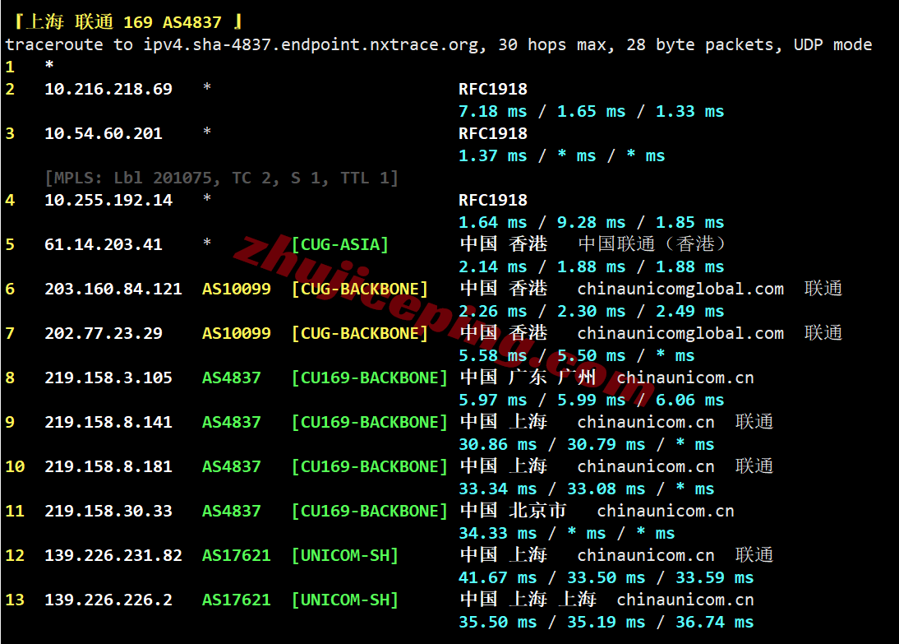
Task: Select IP address 203.160.84.121
Action: point(113,289)
